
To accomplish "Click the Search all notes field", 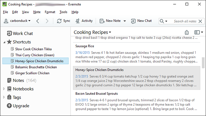I will click(x=184, y=21).
